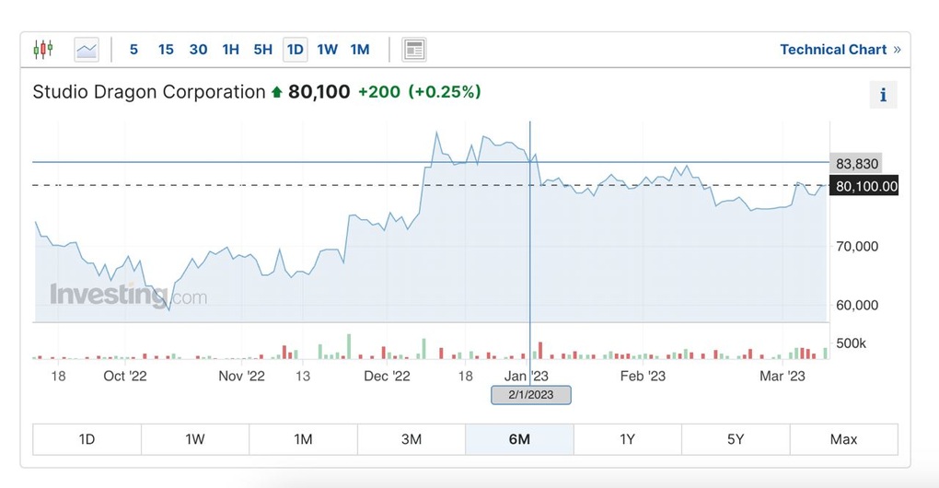Click the 2/1/2023 date marker label

coord(530,395)
